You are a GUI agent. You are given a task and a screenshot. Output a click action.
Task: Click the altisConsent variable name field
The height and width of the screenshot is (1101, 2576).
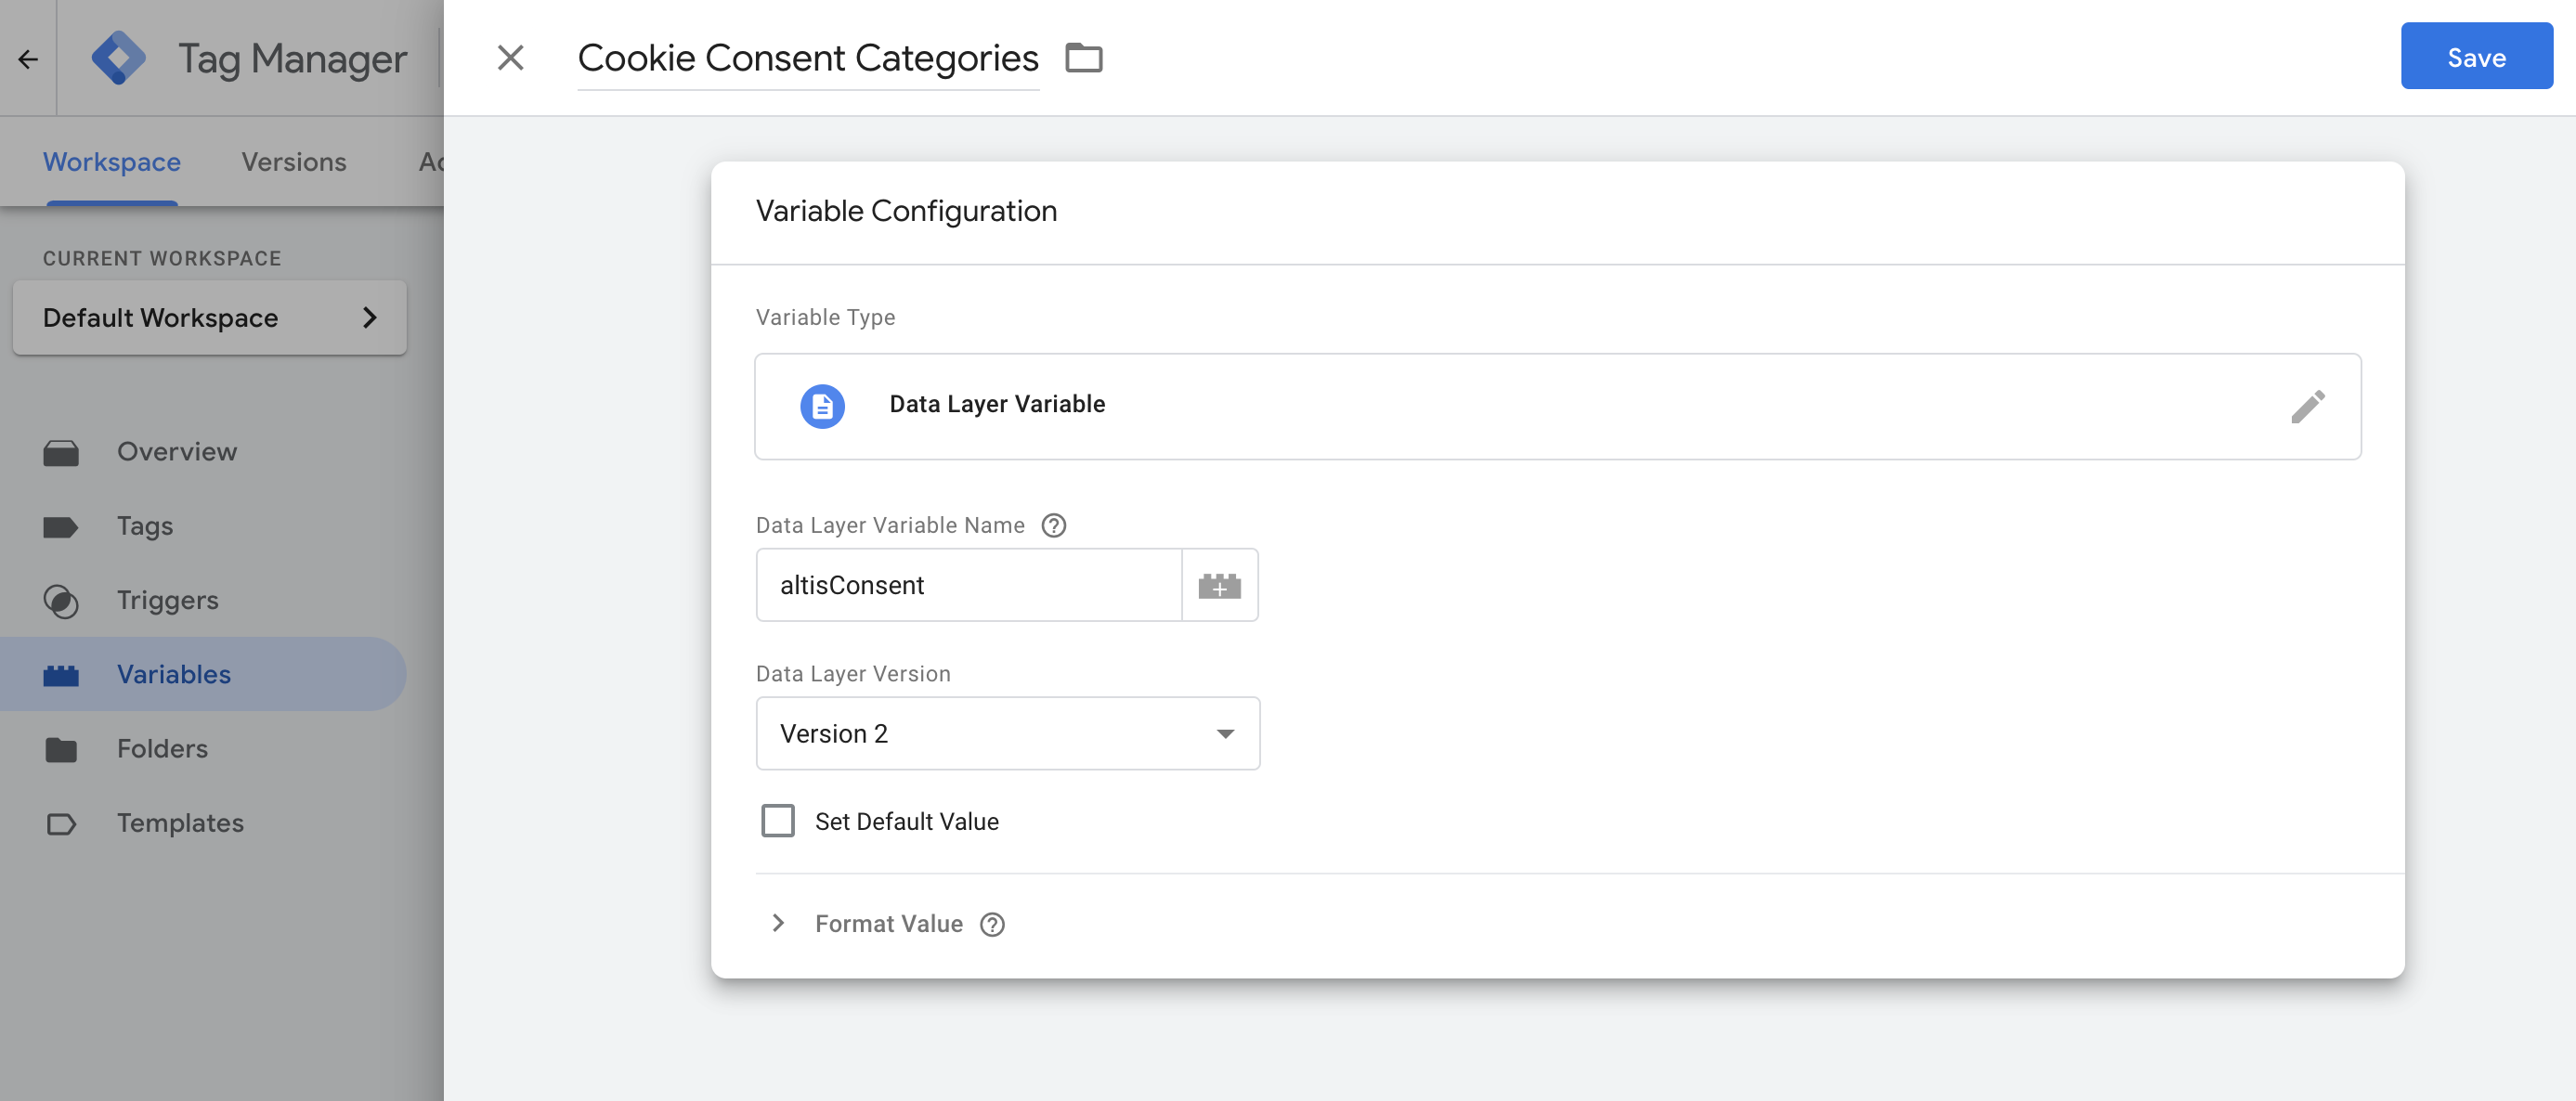click(966, 585)
